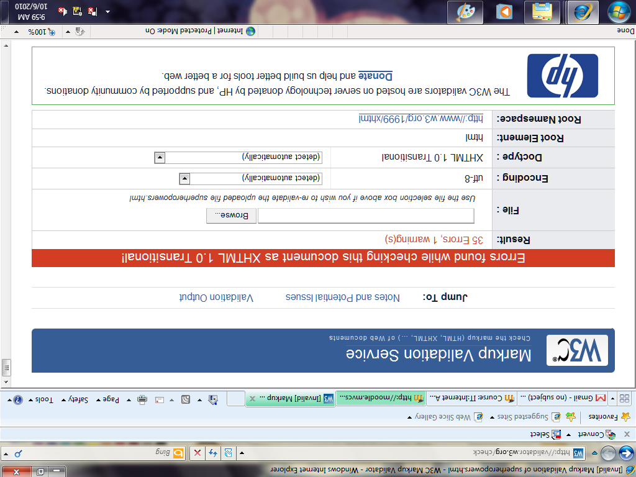This screenshot has height=477, width=636.
Task: Click the red Stop loading icon
Action: 198,453
